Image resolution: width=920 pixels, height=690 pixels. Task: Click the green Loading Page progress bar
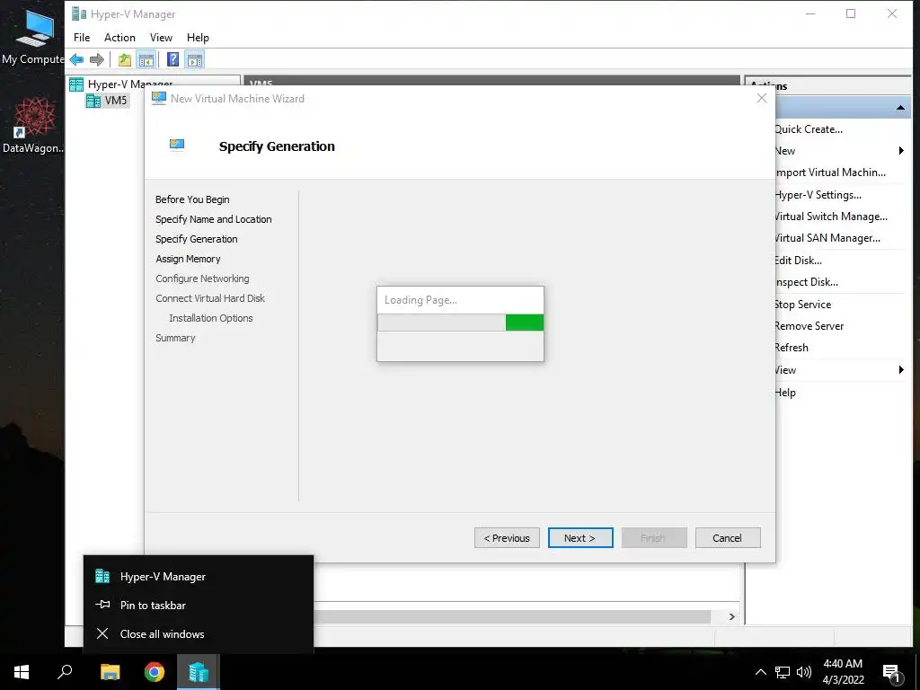tap(461, 323)
